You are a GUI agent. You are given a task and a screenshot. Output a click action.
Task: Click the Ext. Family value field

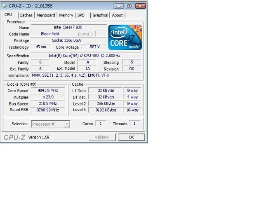40,69
